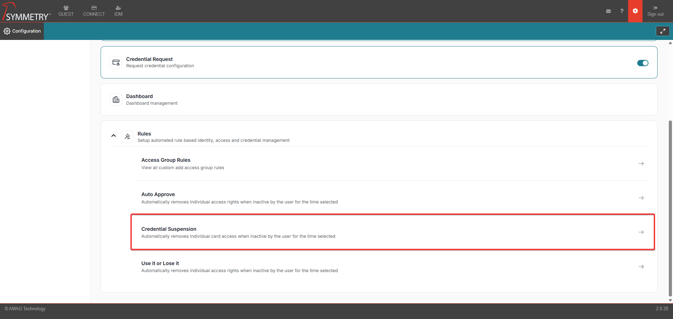Switch to the IDM menu
This screenshot has width=673, height=319.
point(118,11)
